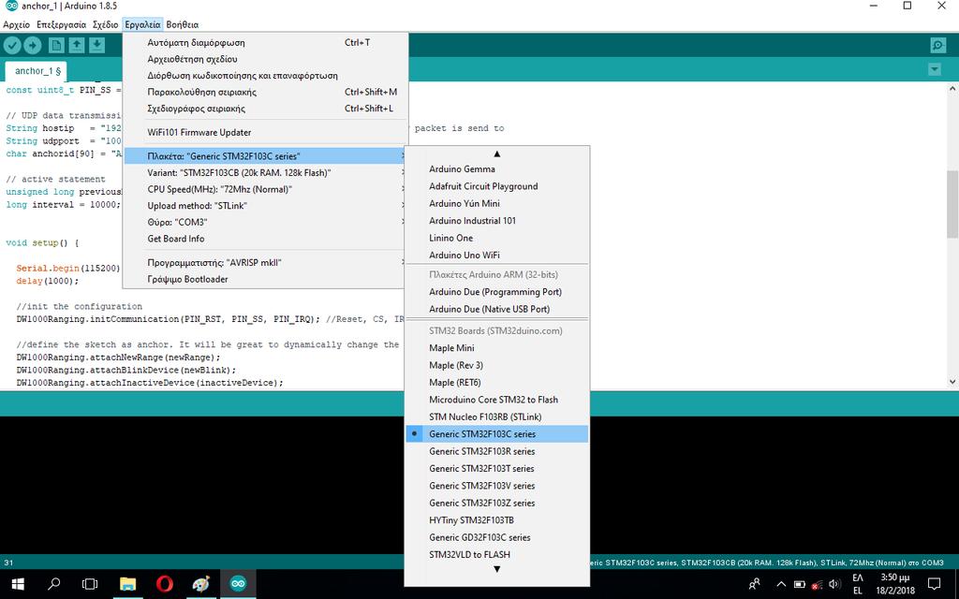Expand the Upload method STLink submenu
Image resolution: width=959 pixels, height=599 pixels.
coord(265,205)
